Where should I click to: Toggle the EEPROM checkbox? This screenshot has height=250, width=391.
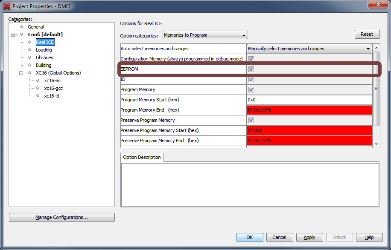251,69
